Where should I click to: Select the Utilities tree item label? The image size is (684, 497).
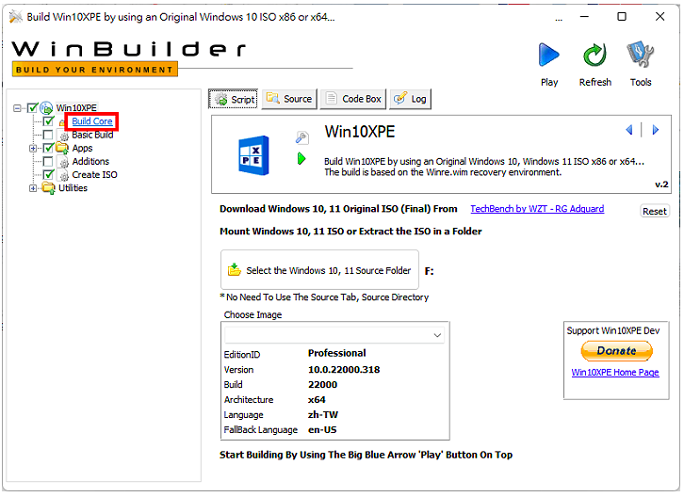[x=73, y=188]
